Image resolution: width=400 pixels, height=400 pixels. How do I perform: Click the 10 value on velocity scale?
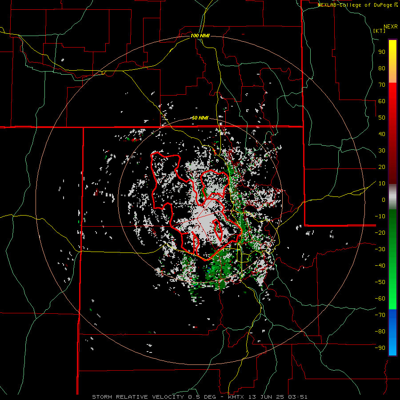point(382,184)
